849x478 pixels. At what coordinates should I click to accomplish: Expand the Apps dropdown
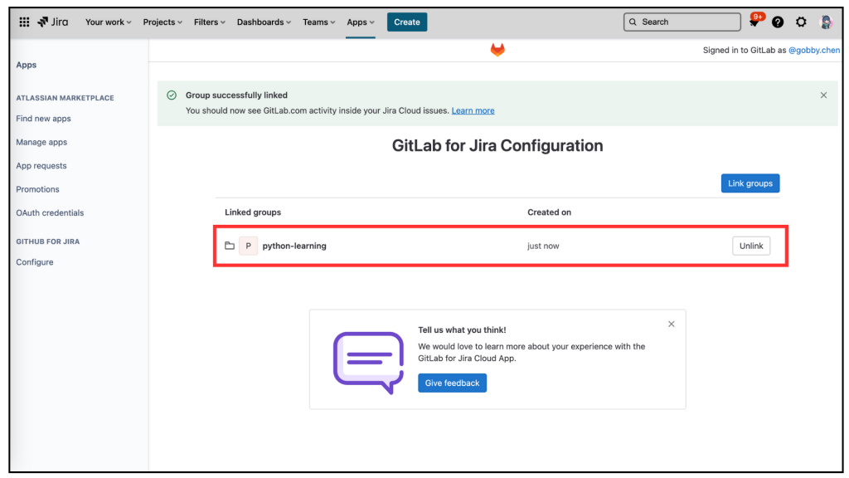(361, 22)
